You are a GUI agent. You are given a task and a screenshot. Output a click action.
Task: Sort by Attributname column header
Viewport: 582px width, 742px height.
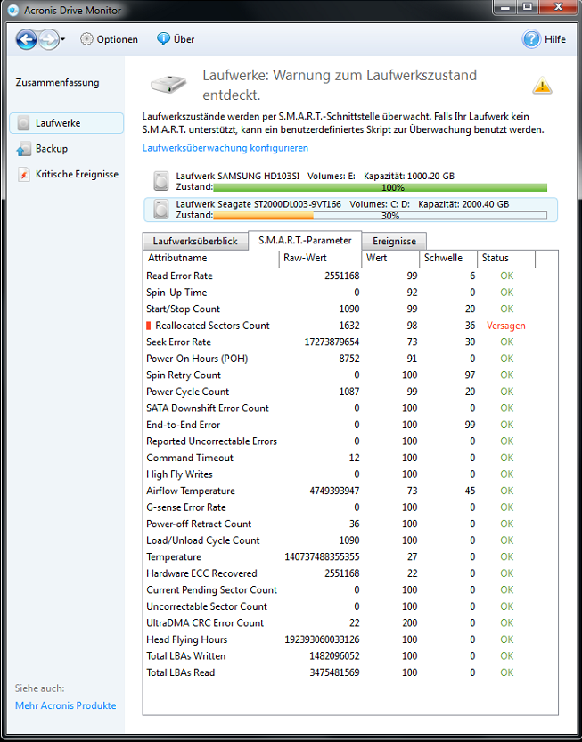coord(211,258)
